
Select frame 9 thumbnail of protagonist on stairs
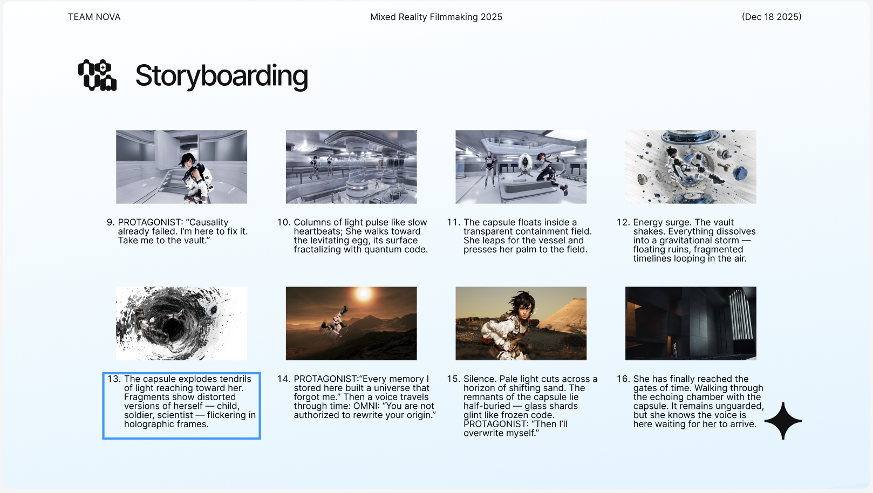pos(181,167)
